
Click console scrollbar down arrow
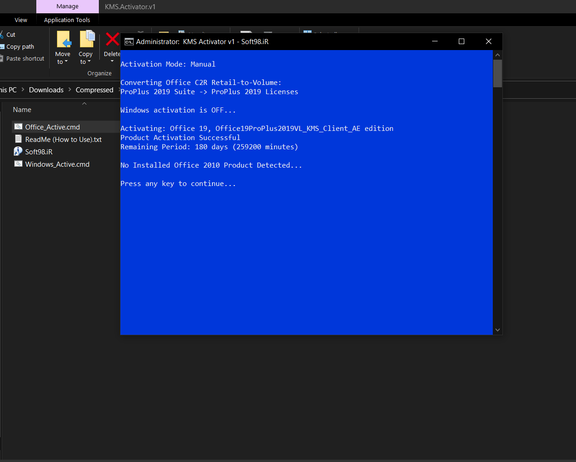click(497, 330)
